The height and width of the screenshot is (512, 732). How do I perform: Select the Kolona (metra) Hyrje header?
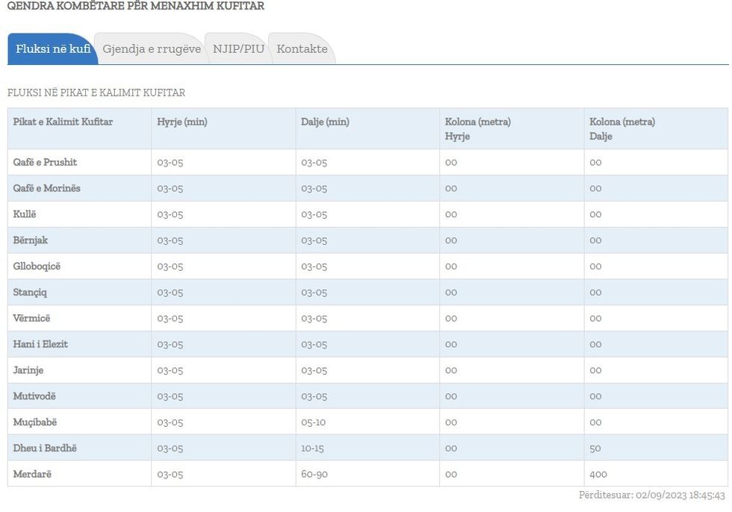tap(479, 128)
